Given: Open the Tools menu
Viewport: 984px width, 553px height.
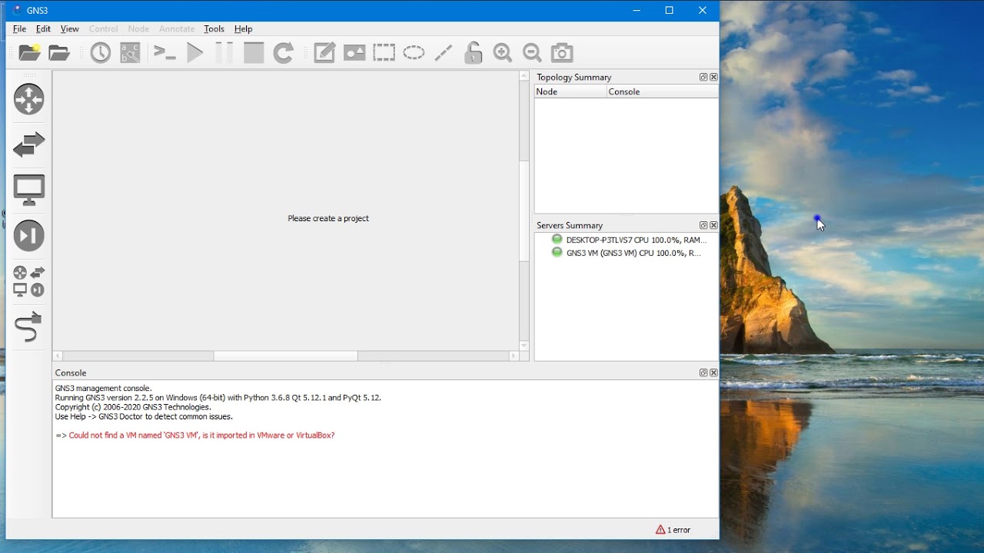Looking at the screenshot, I should (214, 28).
